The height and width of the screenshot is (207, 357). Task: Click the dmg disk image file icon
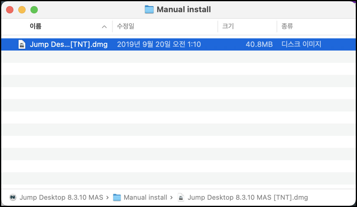point(22,44)
